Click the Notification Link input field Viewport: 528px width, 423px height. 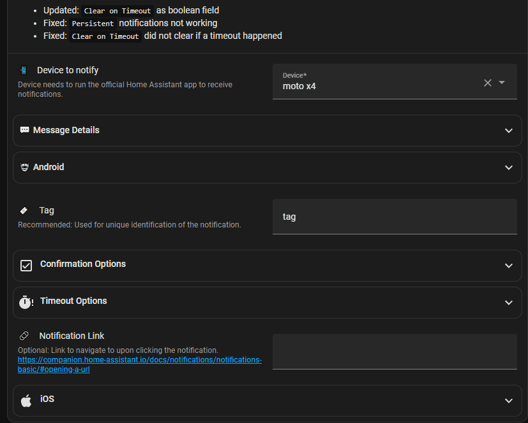click(x=395, y=352)
